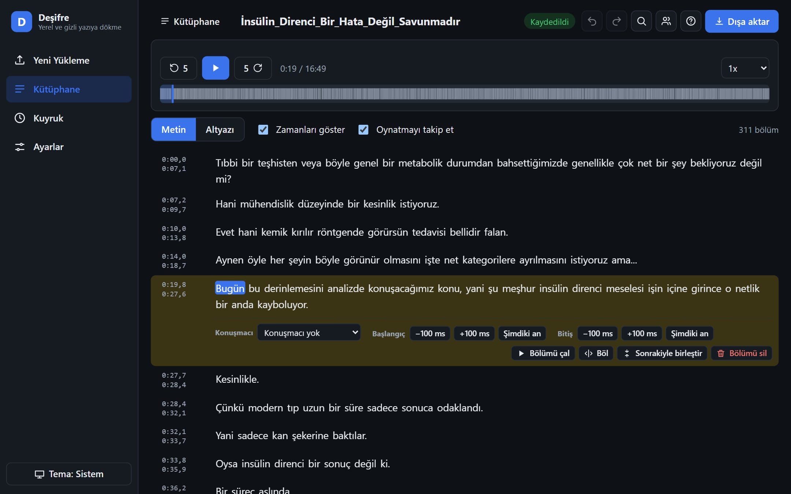Screen dimensions: 791x494
Task: Open Kuyruk queue in sidebar
Action: pyautogui.click(x=69, y=118)
